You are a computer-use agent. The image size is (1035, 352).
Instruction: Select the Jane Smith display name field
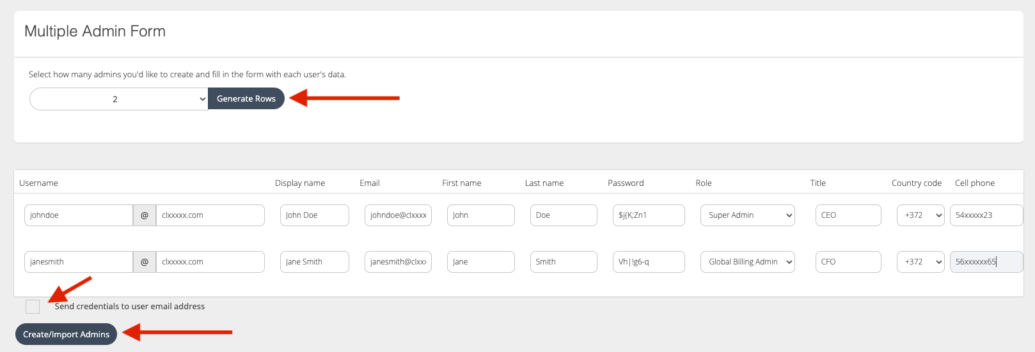coord(314,262)
